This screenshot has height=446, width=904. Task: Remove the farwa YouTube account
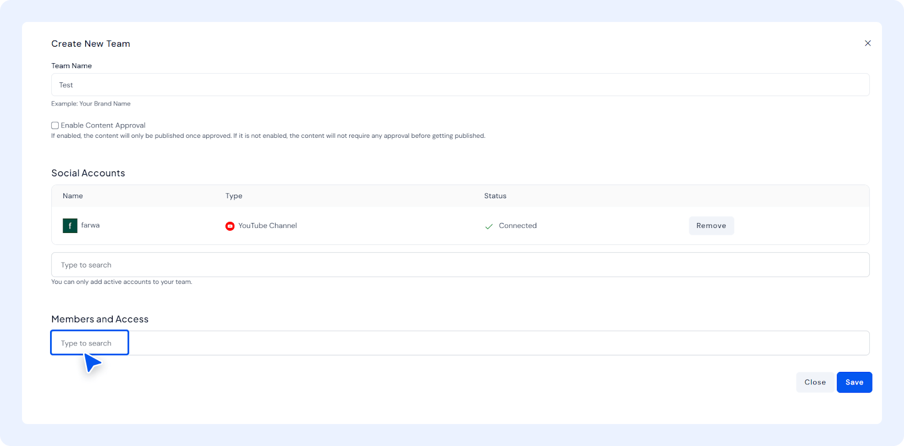(x=711, y=226)
